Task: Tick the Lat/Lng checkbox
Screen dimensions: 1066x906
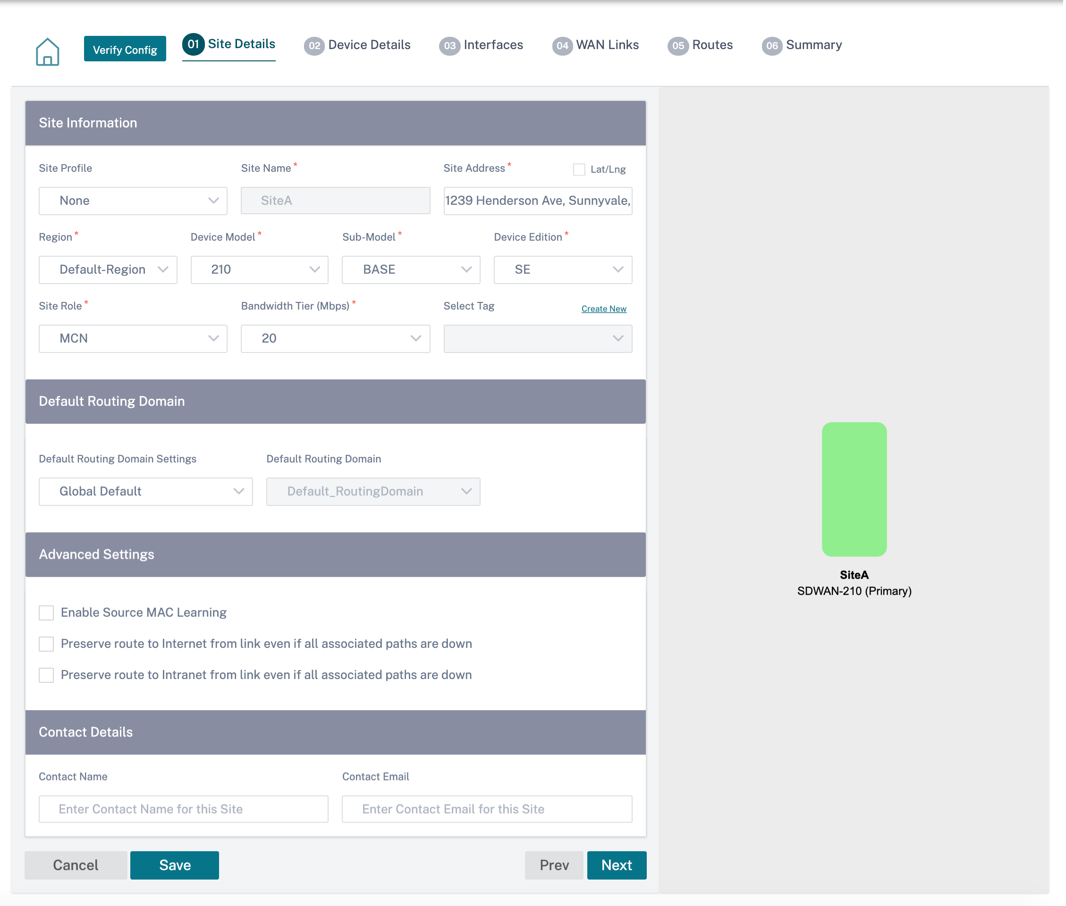Action: [579, 169]
